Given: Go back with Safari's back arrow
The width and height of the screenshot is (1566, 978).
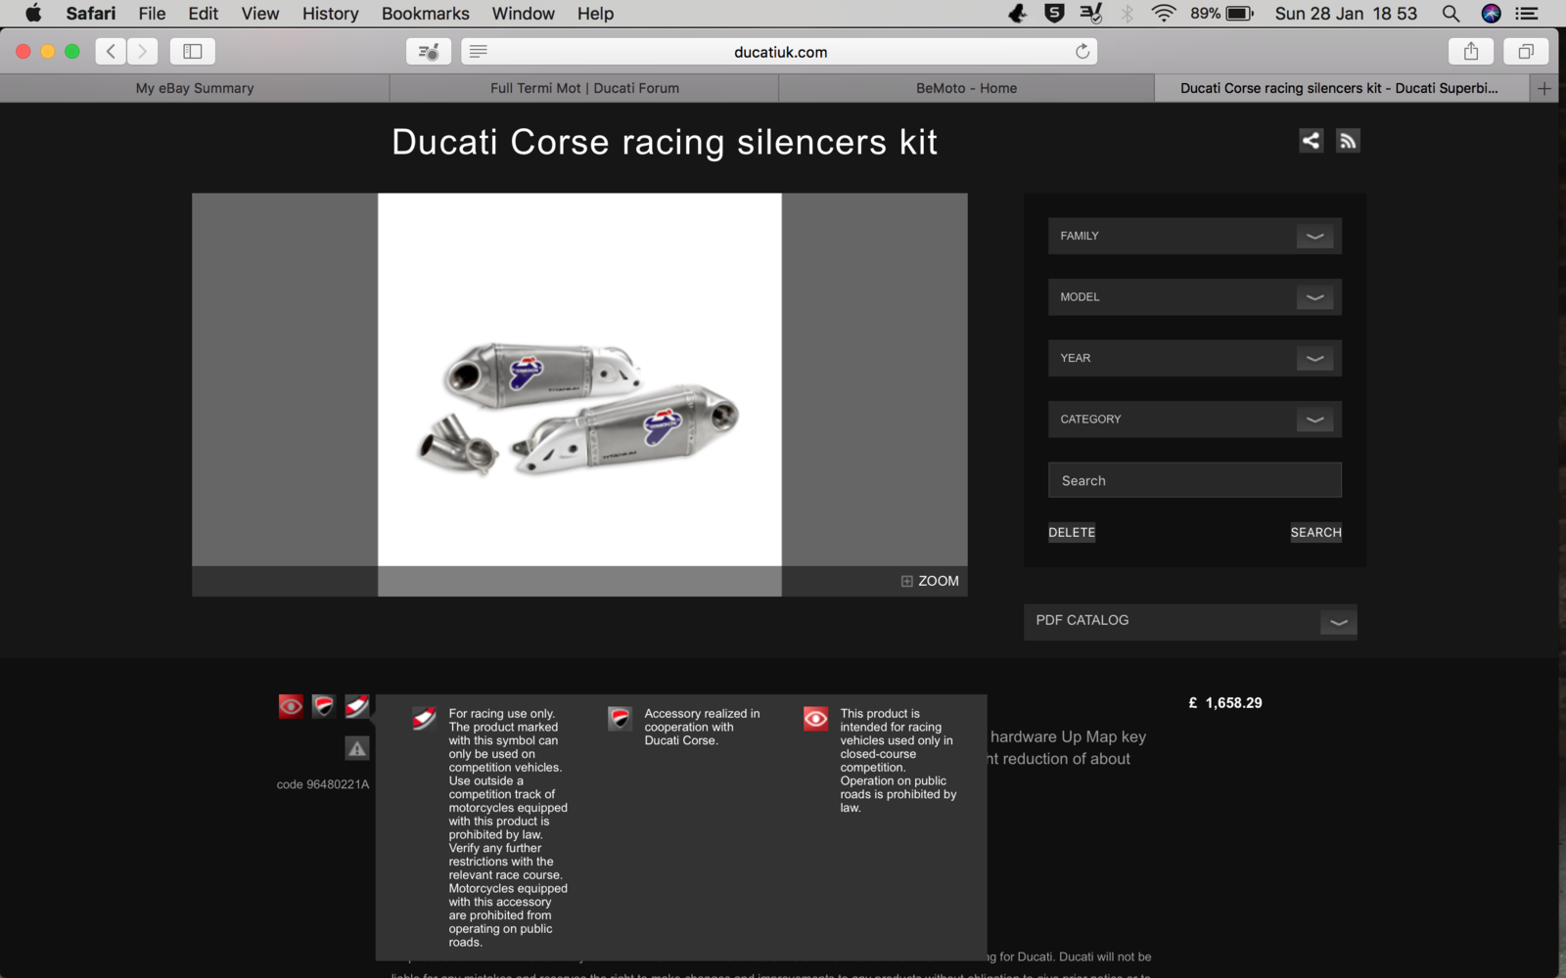Looking at the screenshot, I should (111, 51).
